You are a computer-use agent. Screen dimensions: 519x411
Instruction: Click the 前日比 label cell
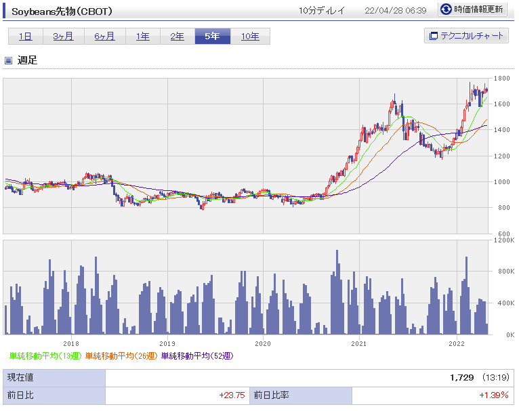pyautogui.click(x=54, y=395)
